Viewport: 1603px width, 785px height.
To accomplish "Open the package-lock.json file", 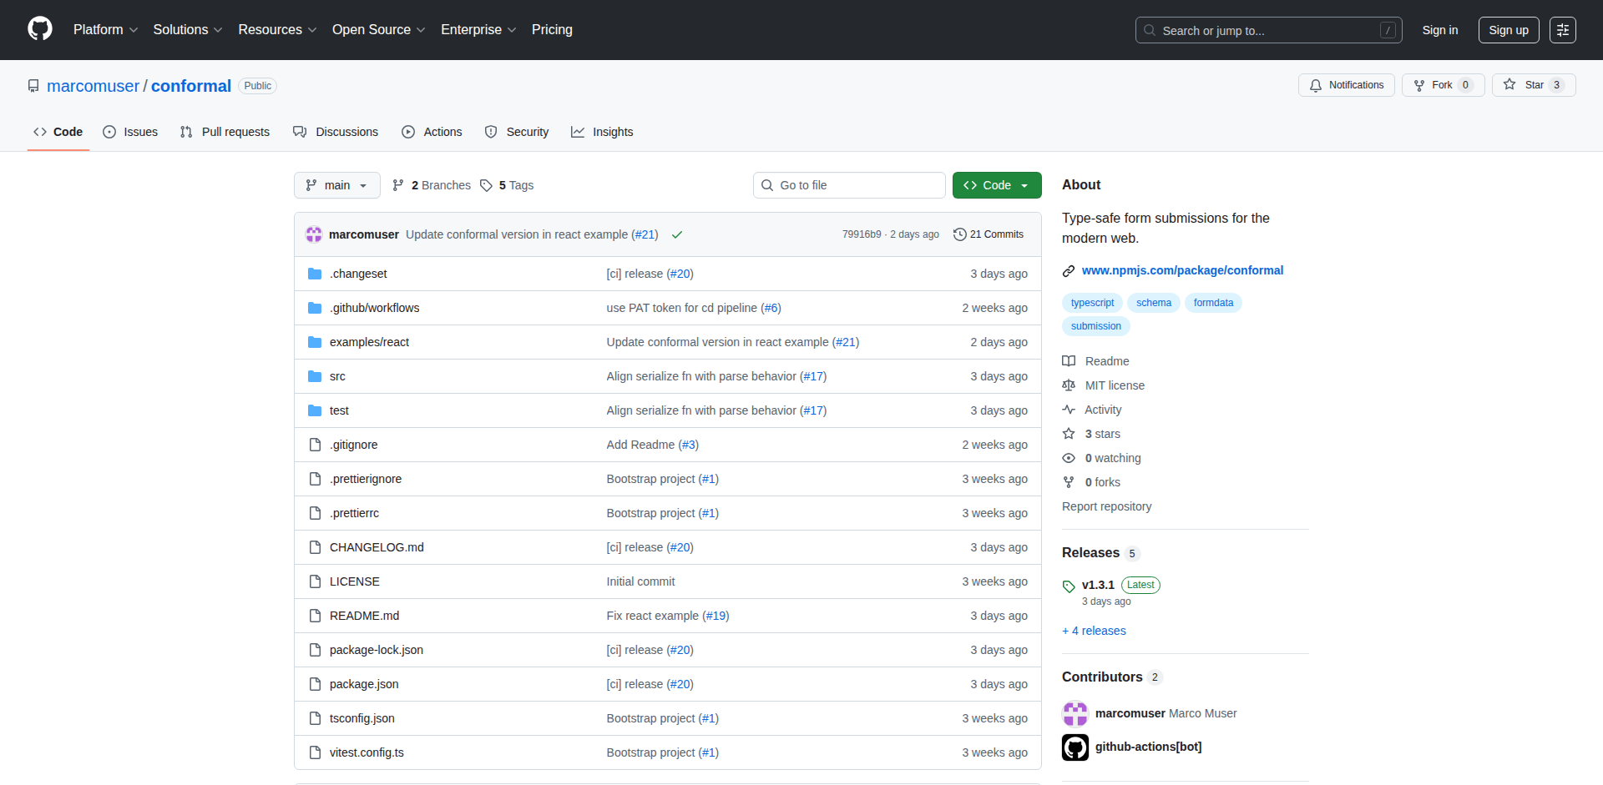I will tap(377, 650).
